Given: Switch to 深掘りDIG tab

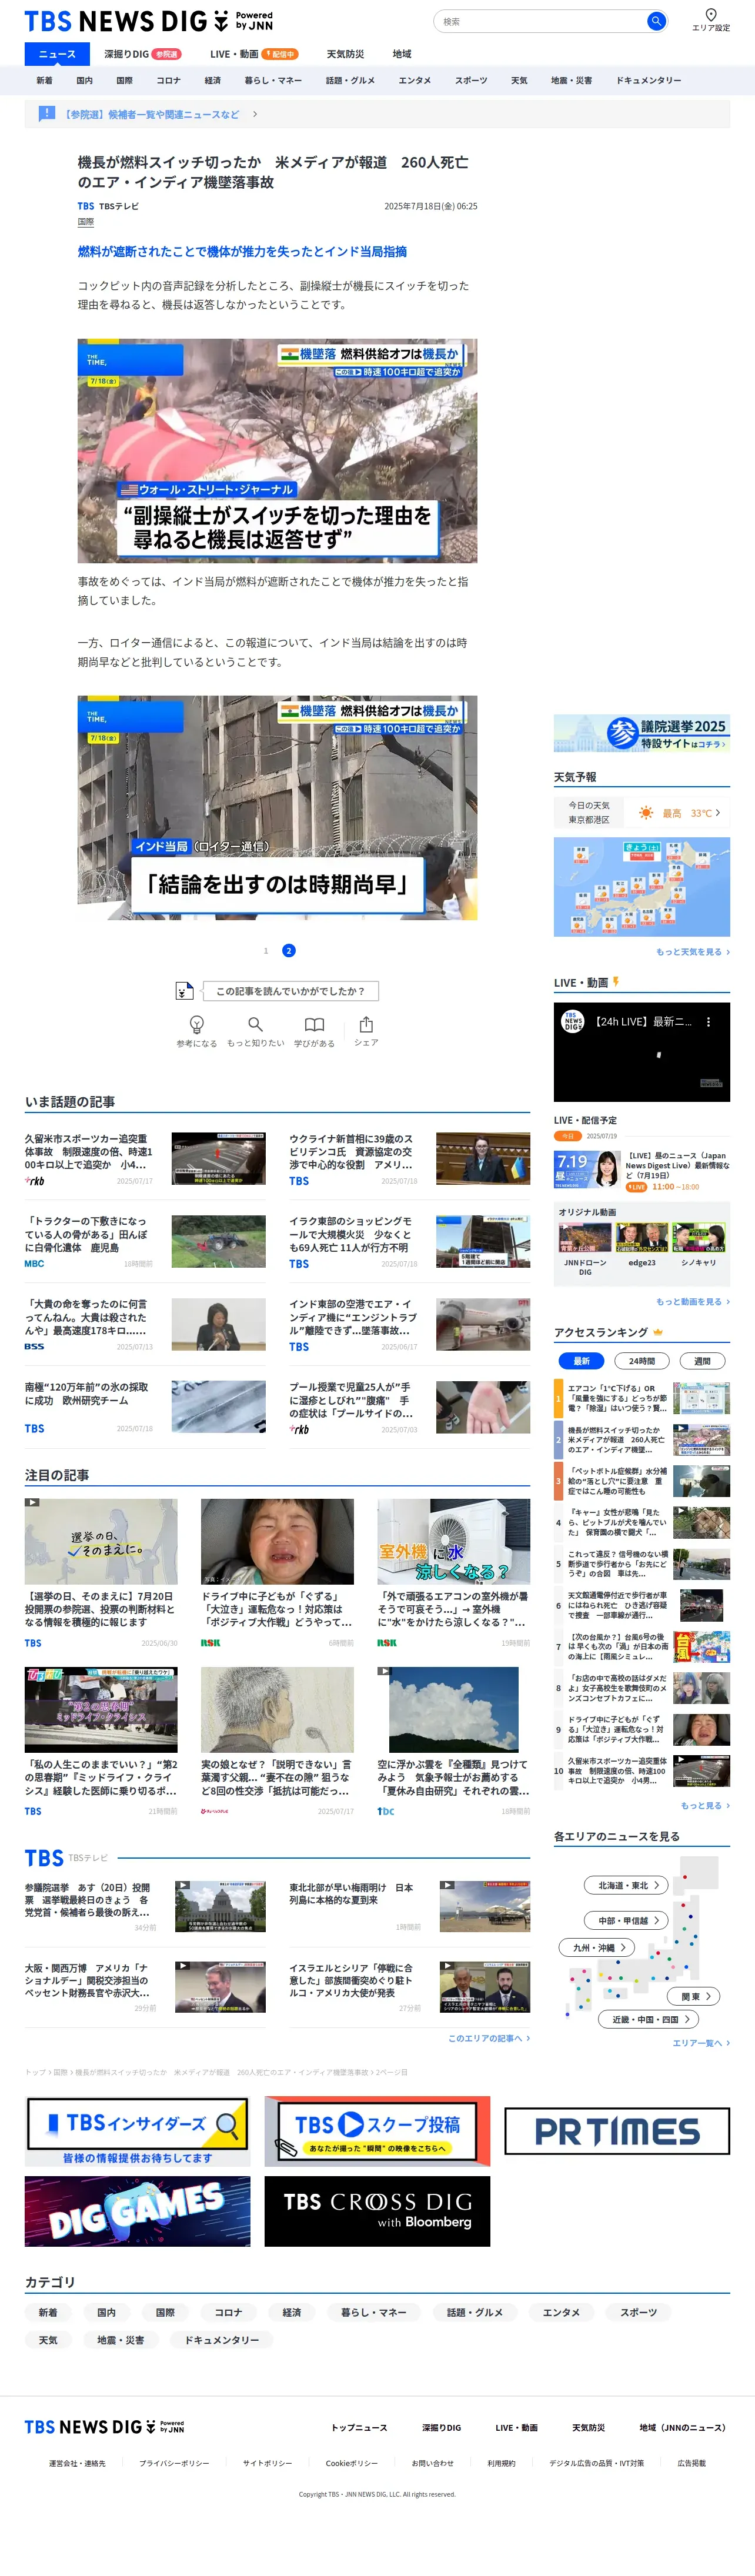Looking at the screenshot, I should click(142, 54).
